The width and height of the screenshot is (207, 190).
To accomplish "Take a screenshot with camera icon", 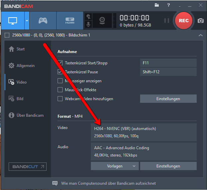I will 200,21.
